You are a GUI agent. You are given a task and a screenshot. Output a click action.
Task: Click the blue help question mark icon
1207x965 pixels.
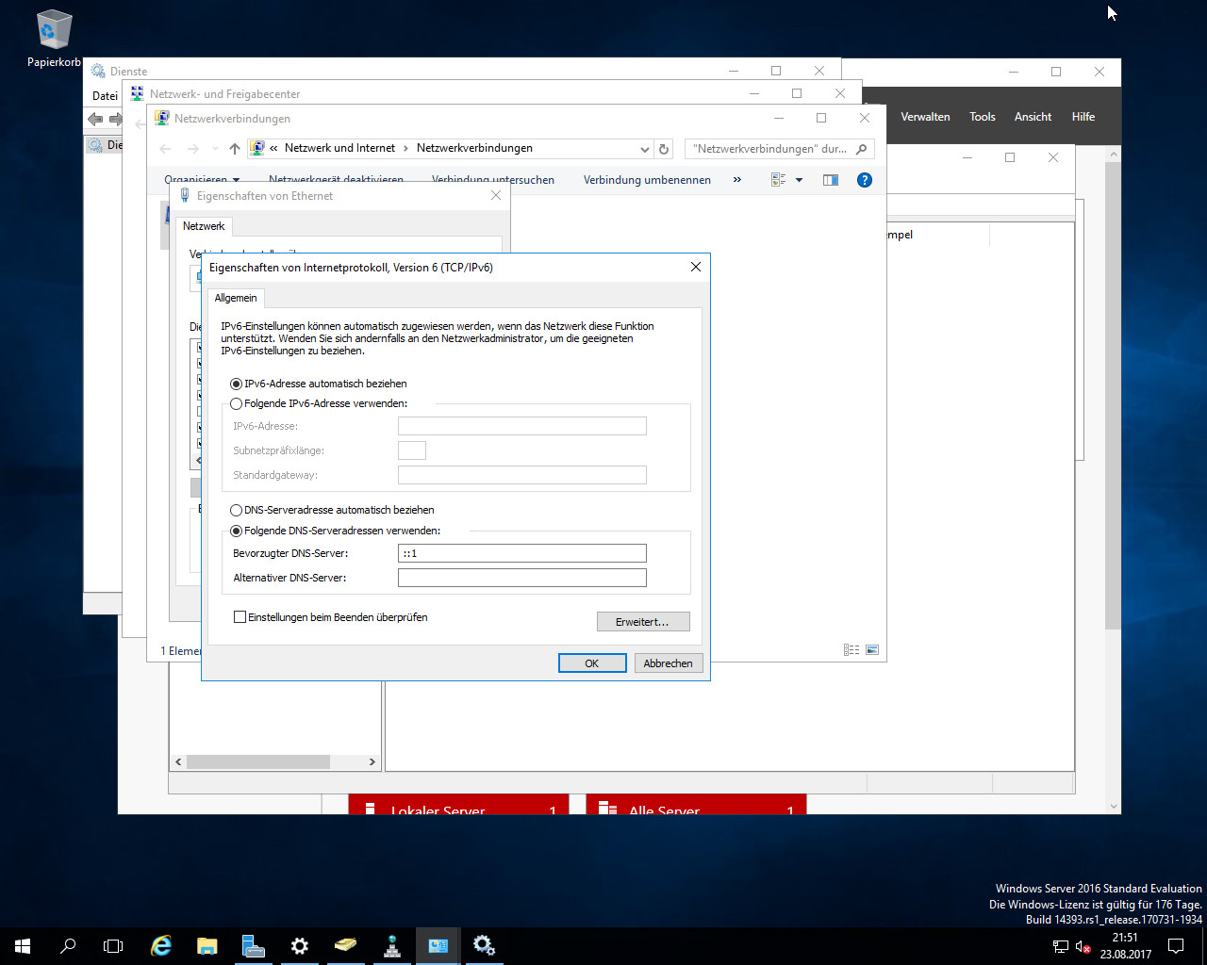click(x=864, y=180)
